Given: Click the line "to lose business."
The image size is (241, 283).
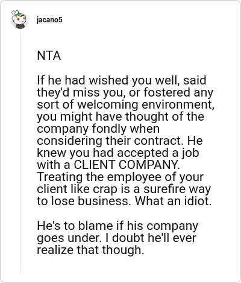Looking at the screenshot, I should click(x=86, y=201).
